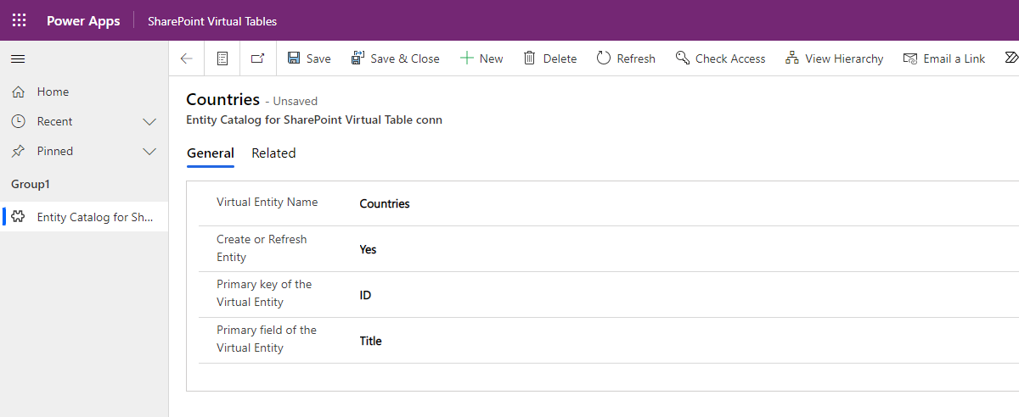
Task: Switch to the Related tab
Action: [x=273, y=153]
